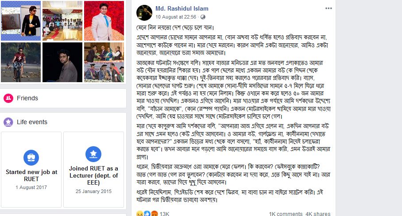Click the public globe privacy icon
Viewport: 402px width, 216px height.
[203, 17]
